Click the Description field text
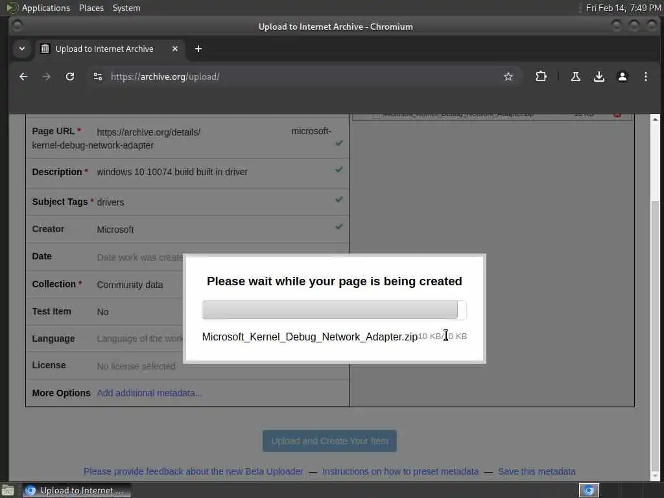The height and width of the screenshot is (498, 664). pos(172,172)
